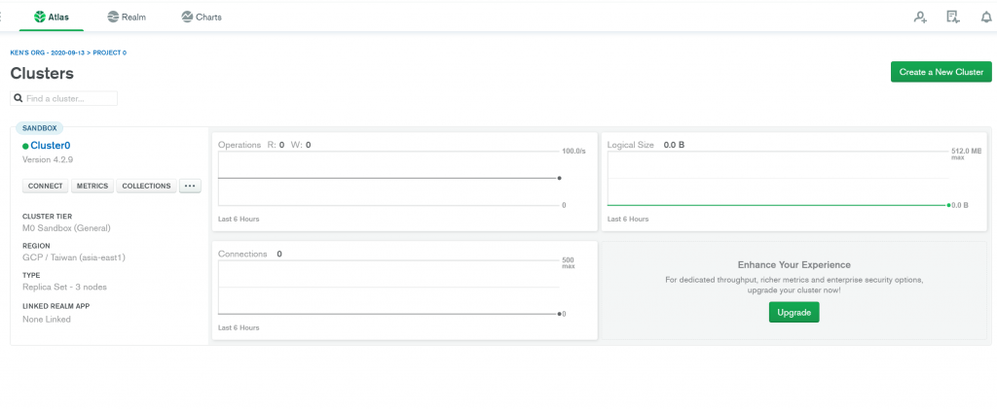Browse COLLECTIONS for Cluster0
The height and width of the screenshot is (409, 997).
(146, 186)
